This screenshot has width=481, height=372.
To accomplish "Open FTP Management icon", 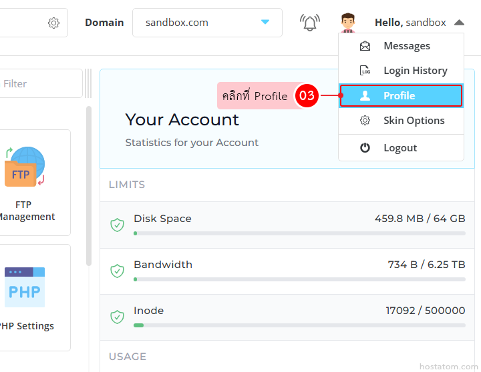I will tap(25, 167).
